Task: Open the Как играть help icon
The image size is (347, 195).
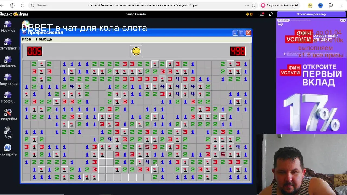Action: (8, 150)
